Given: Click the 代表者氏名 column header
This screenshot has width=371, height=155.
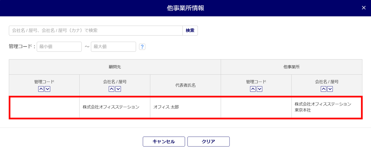Looking at the screenshot, I should point(185,85).
